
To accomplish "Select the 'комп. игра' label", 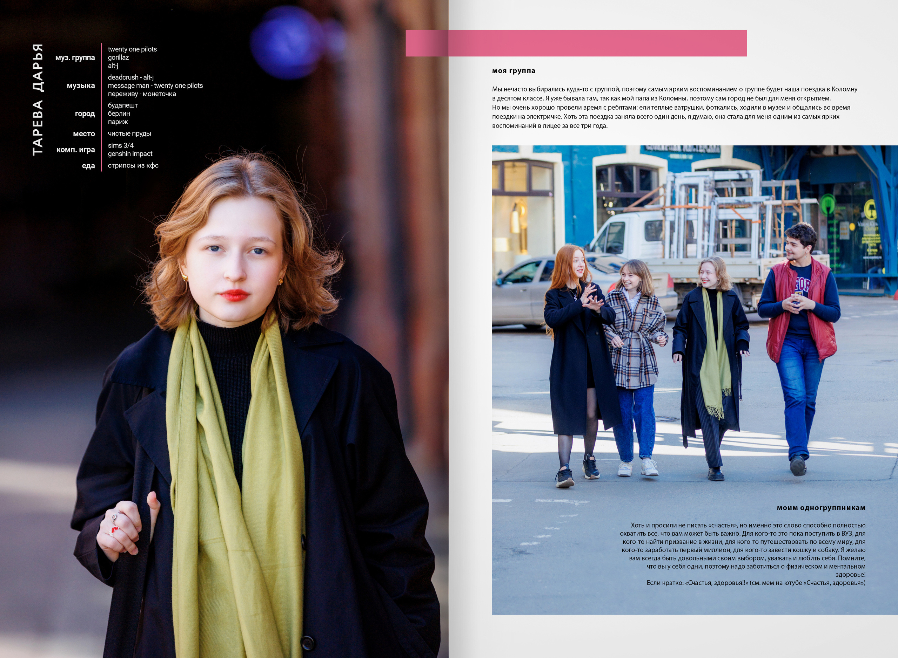I will click(75, 150).
